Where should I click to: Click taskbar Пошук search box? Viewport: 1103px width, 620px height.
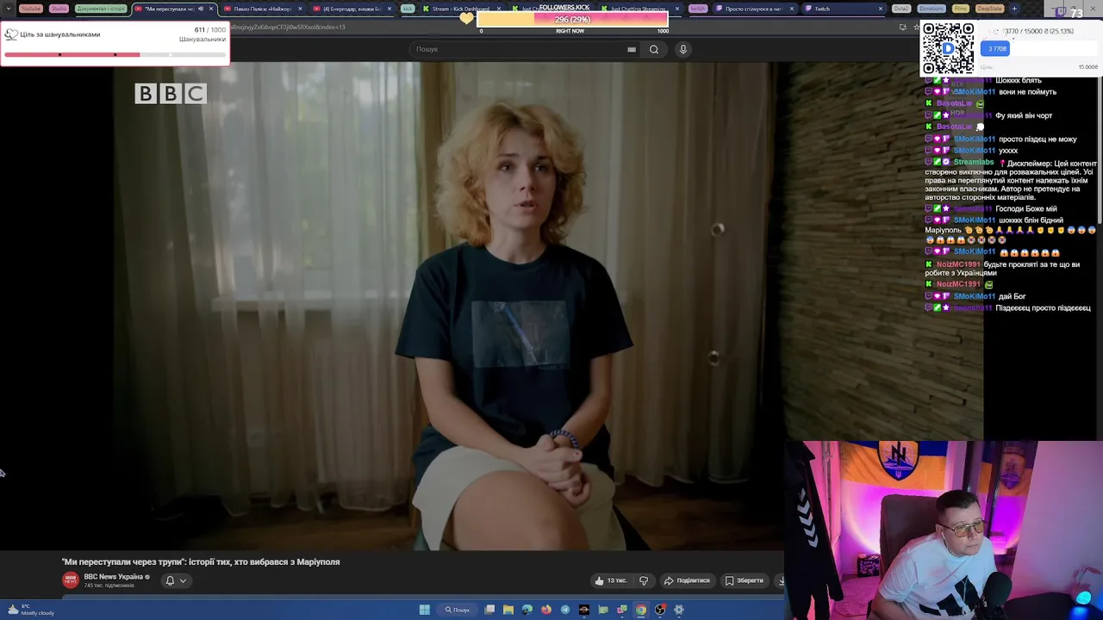pos(458,610)
